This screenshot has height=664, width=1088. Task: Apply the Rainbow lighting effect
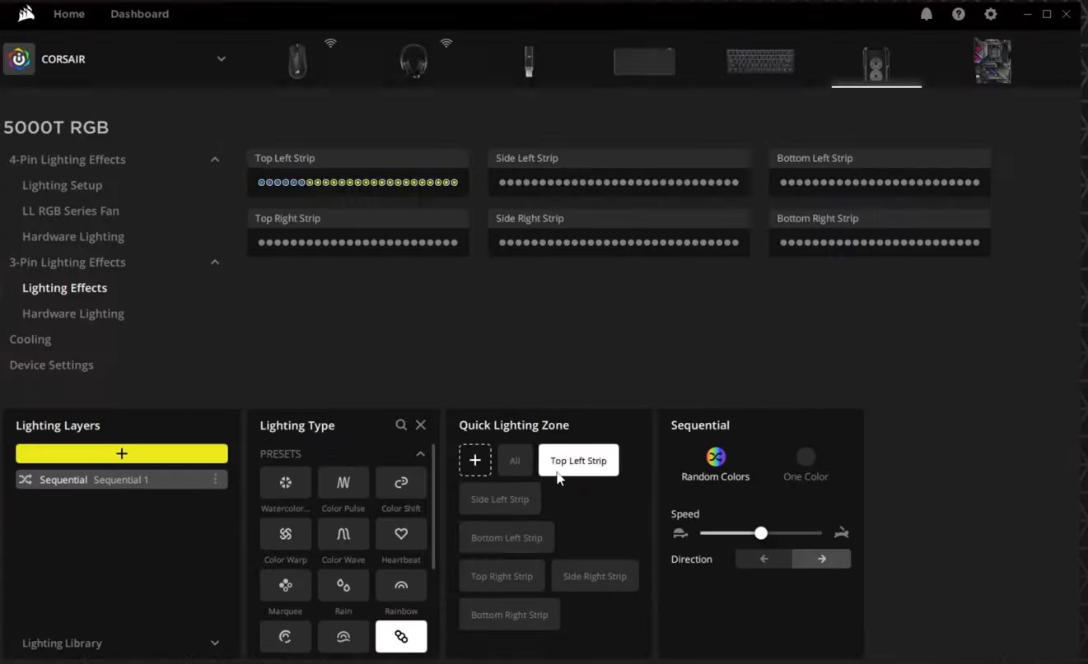(x=400, y=585)
